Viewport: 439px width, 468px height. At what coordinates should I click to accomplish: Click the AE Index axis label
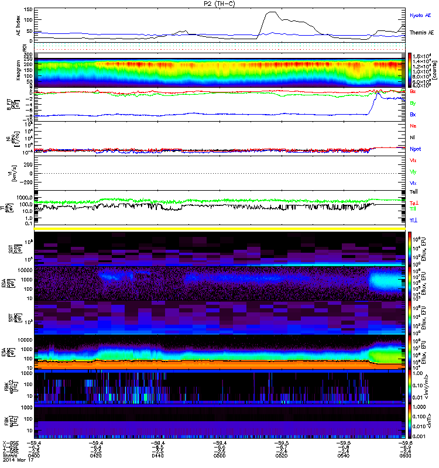click(18, 25)
